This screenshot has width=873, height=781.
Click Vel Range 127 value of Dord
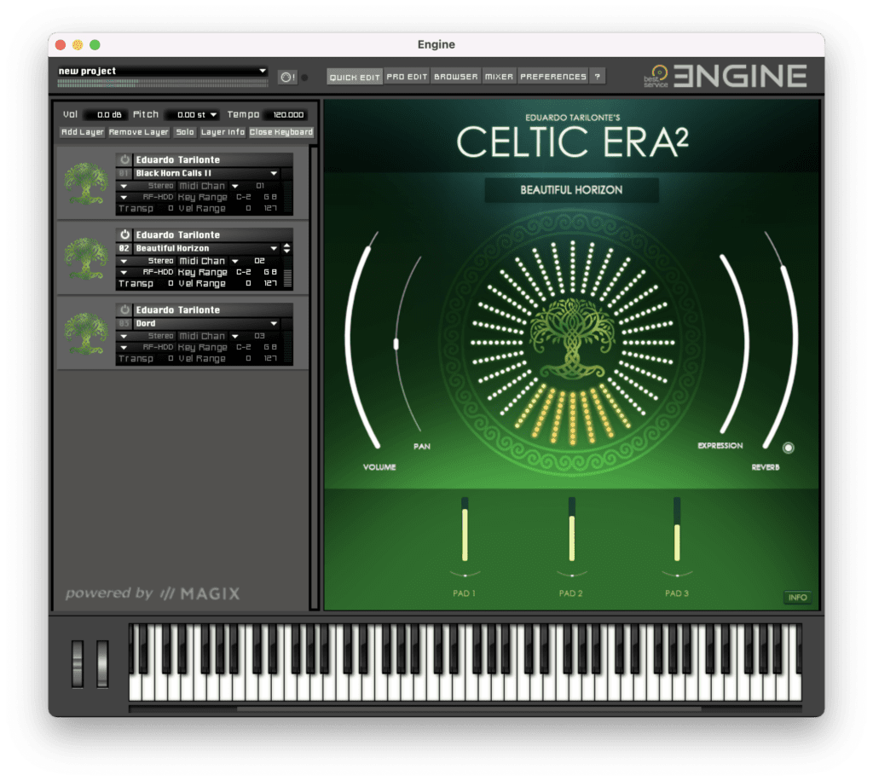[270, 358]
